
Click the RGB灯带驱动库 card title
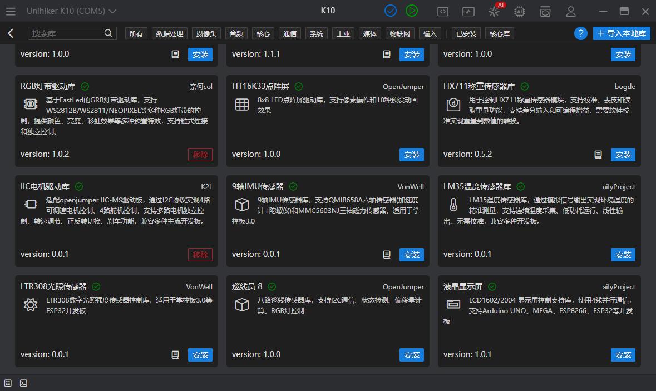pos(48,86)
